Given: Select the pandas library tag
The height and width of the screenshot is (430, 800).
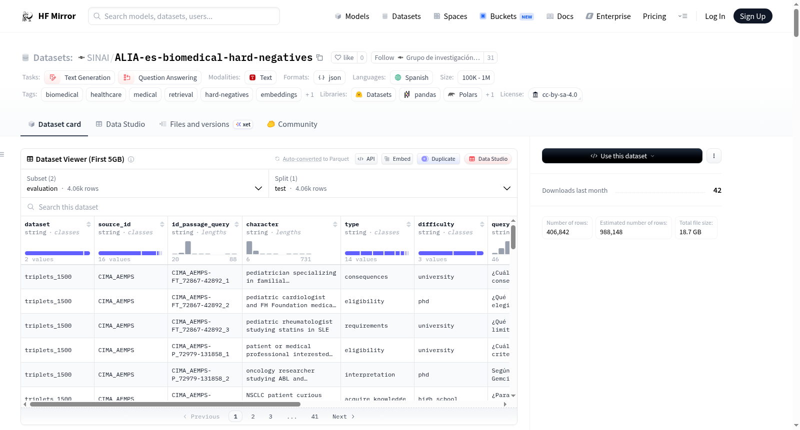Looking at the screenshot, I should (420, 94).
